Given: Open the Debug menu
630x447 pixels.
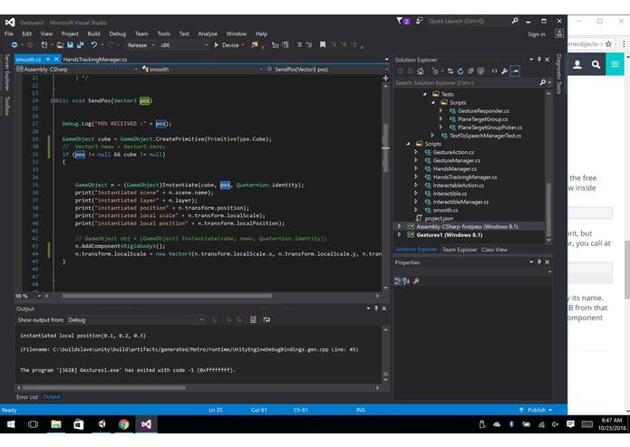Looking at the screenshot, I should 117,33.
